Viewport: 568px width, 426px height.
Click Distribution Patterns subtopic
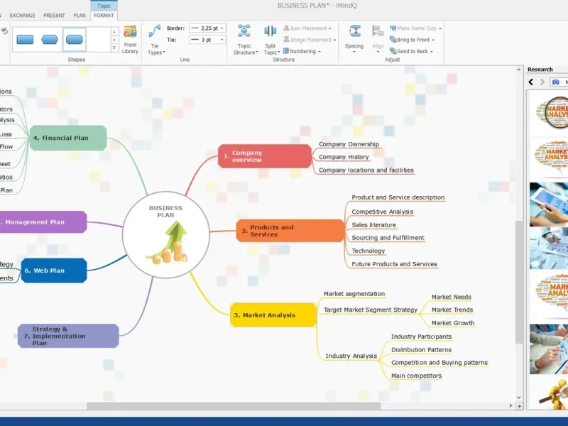pyautogui.click(x=421, y=350)
